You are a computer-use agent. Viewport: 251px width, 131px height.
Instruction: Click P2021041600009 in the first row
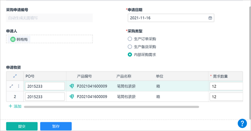click(92, 86)
